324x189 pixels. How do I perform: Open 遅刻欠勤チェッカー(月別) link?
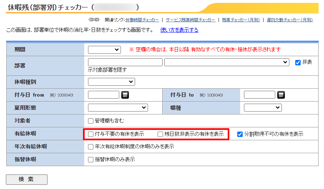(x=290, y=20)
